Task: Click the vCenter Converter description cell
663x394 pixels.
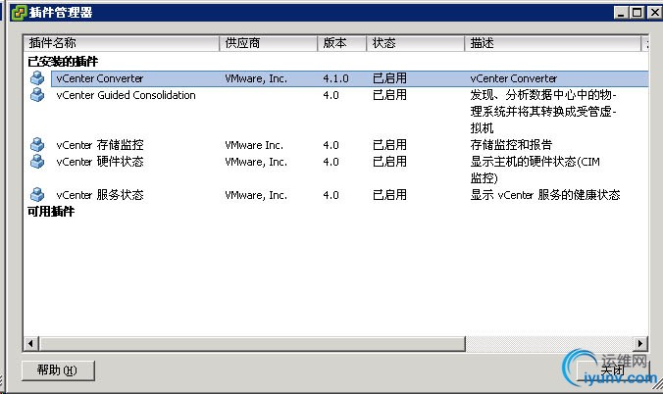Action: (514, 78)
